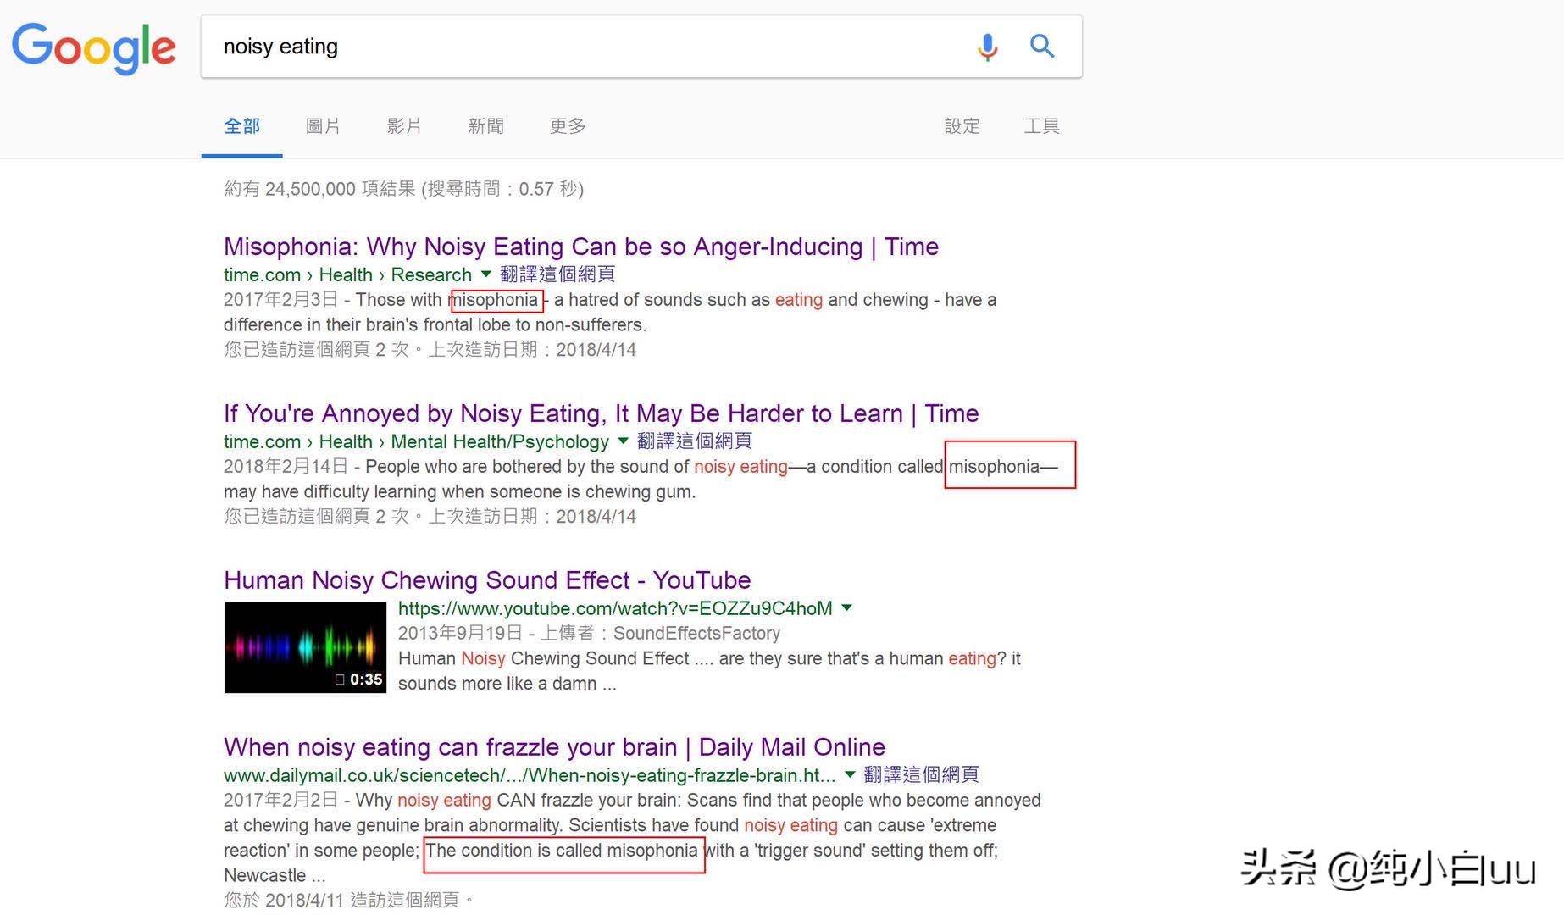Open 'Misophonia: Why Noisy Eating' Time result
Screen dimensions: 1564x915
581,247
